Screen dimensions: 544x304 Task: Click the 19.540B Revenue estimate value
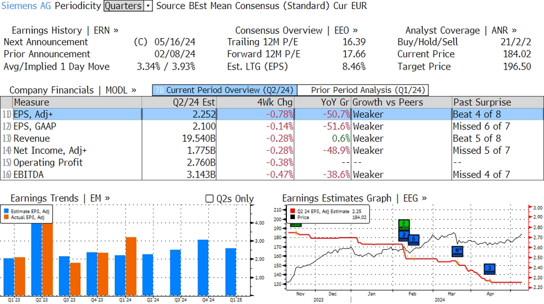199,138
